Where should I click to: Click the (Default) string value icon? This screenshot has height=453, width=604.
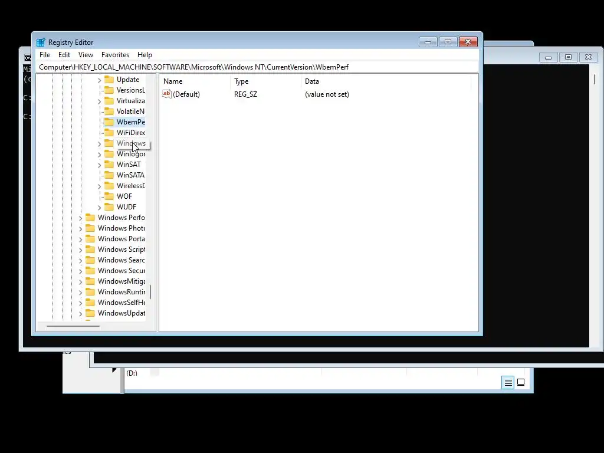(167, 94)
